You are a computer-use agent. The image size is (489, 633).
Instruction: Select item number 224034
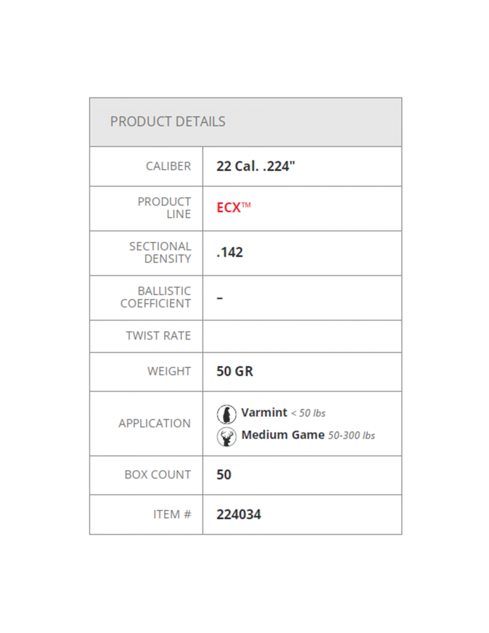[238, 515]
